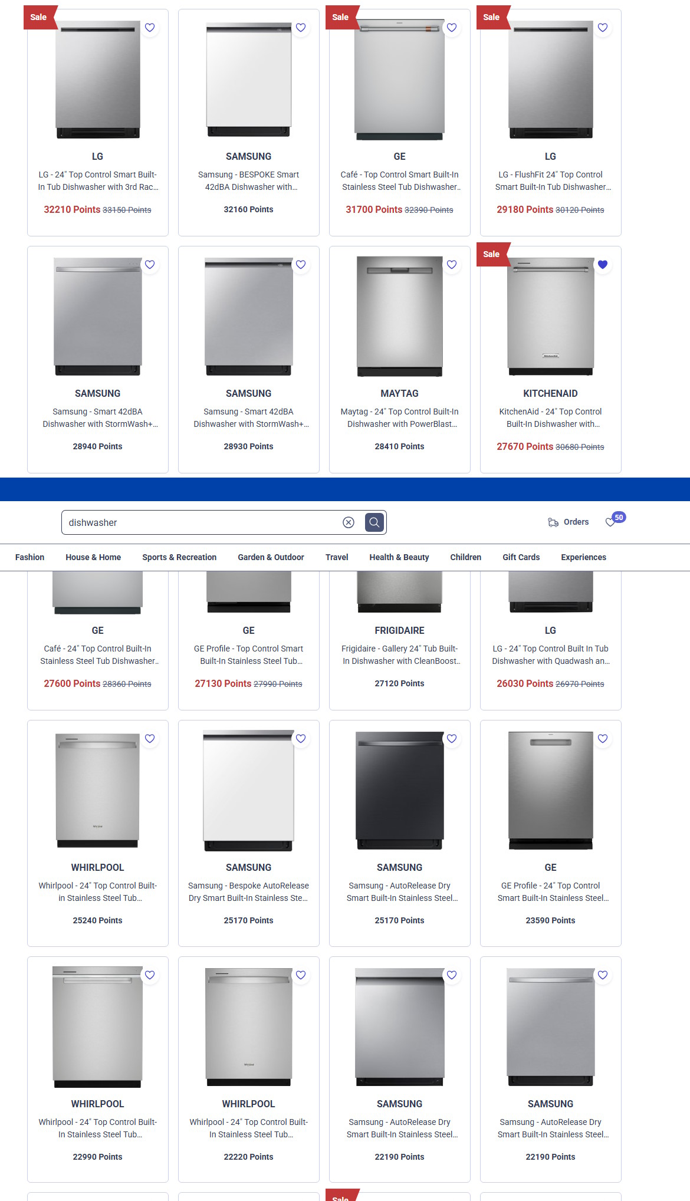The image size is (690, 1201).
Task: Tap heart on Whirlpool 22990 Points card
Action: [x=150, y=975]
